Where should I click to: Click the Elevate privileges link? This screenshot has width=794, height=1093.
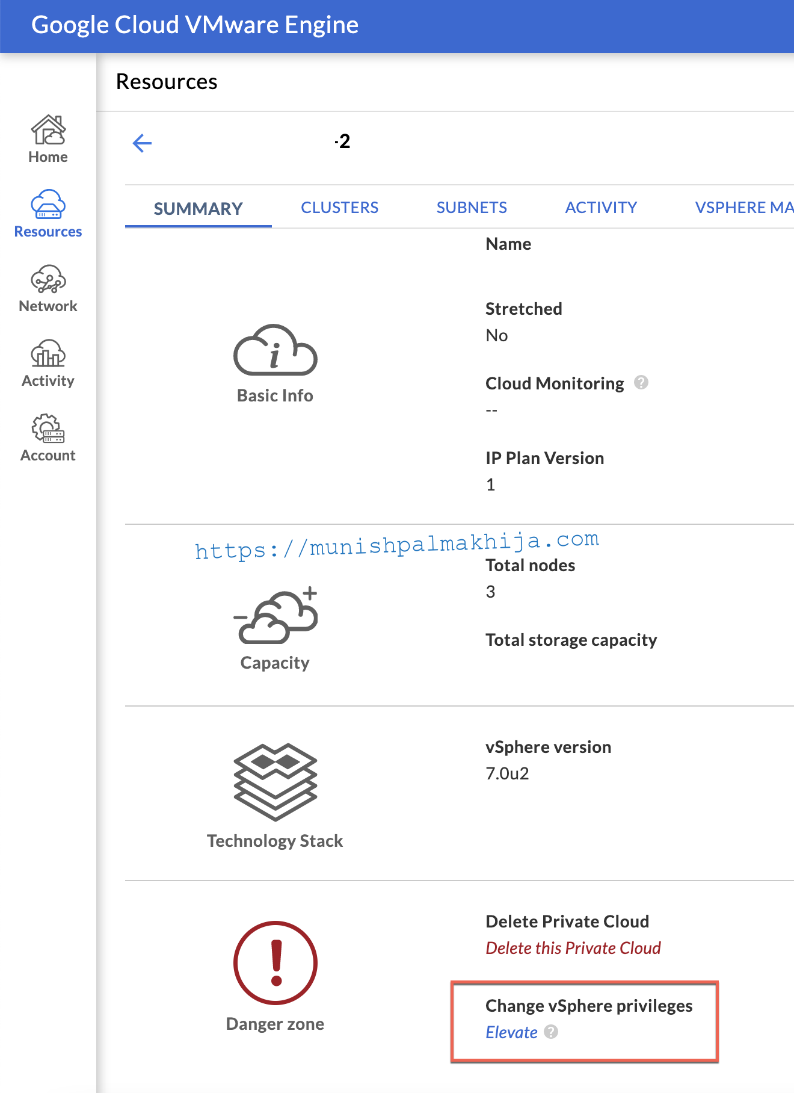click(x=511, y=1032)
